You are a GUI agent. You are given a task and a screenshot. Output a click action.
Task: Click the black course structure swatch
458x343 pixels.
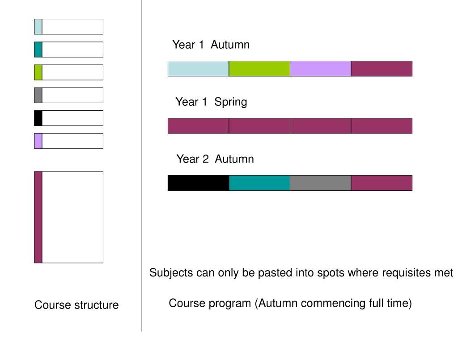click(38, 118)
